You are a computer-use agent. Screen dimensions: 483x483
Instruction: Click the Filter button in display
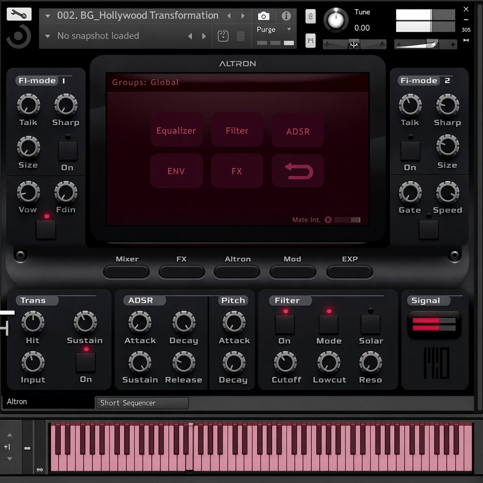(x=237, y=130)
